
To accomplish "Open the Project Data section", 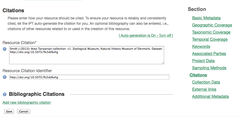I will [x=203, y=61].
